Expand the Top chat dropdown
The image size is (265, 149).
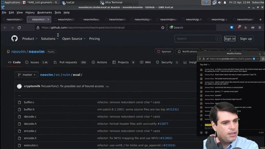click(205, 65)
